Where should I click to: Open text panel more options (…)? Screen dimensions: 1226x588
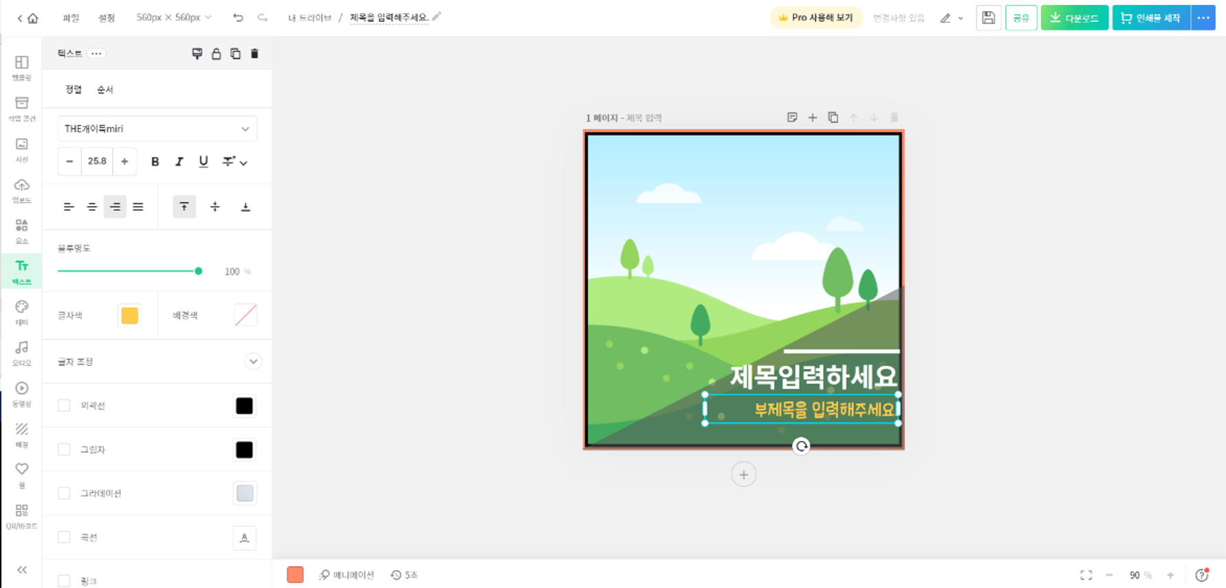96,53
